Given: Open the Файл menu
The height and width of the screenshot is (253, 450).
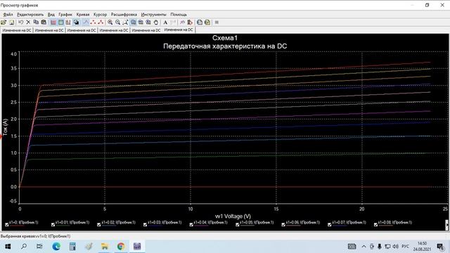Looking at the screenshot, I should [x=8, y=14].
